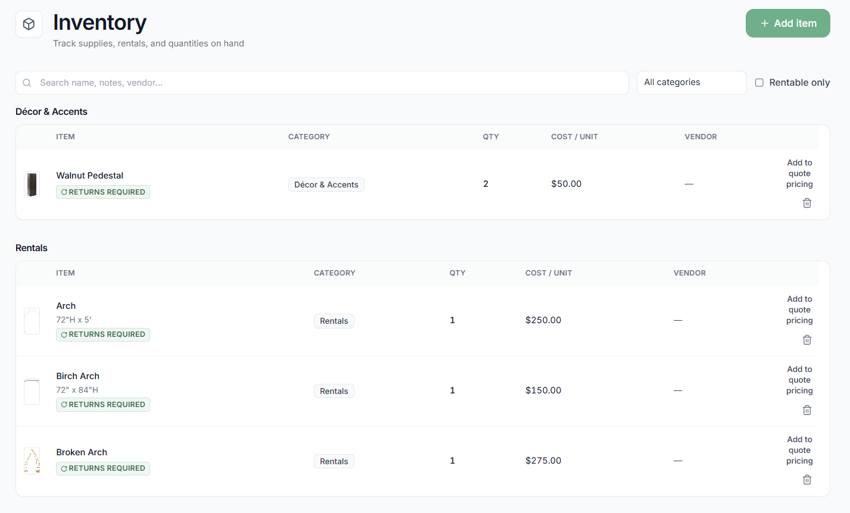This screenshot has height=513, width=850.
Task: Click the Rentals section heading
Action: click(x=32, y=248)
